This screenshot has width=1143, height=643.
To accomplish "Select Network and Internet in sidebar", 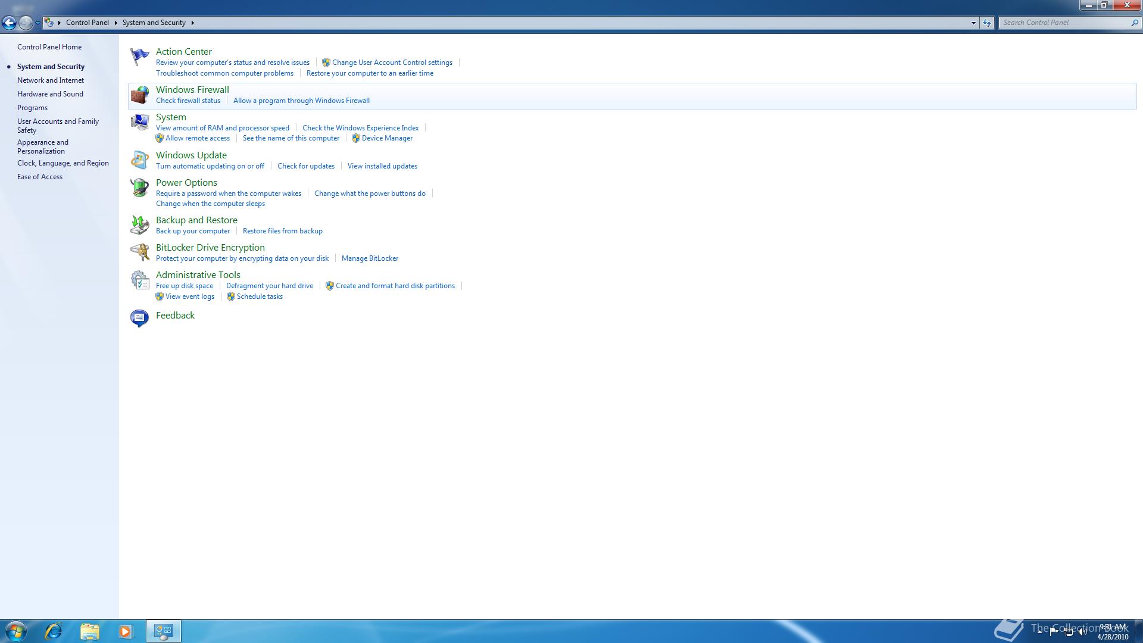I will point(51,80).
